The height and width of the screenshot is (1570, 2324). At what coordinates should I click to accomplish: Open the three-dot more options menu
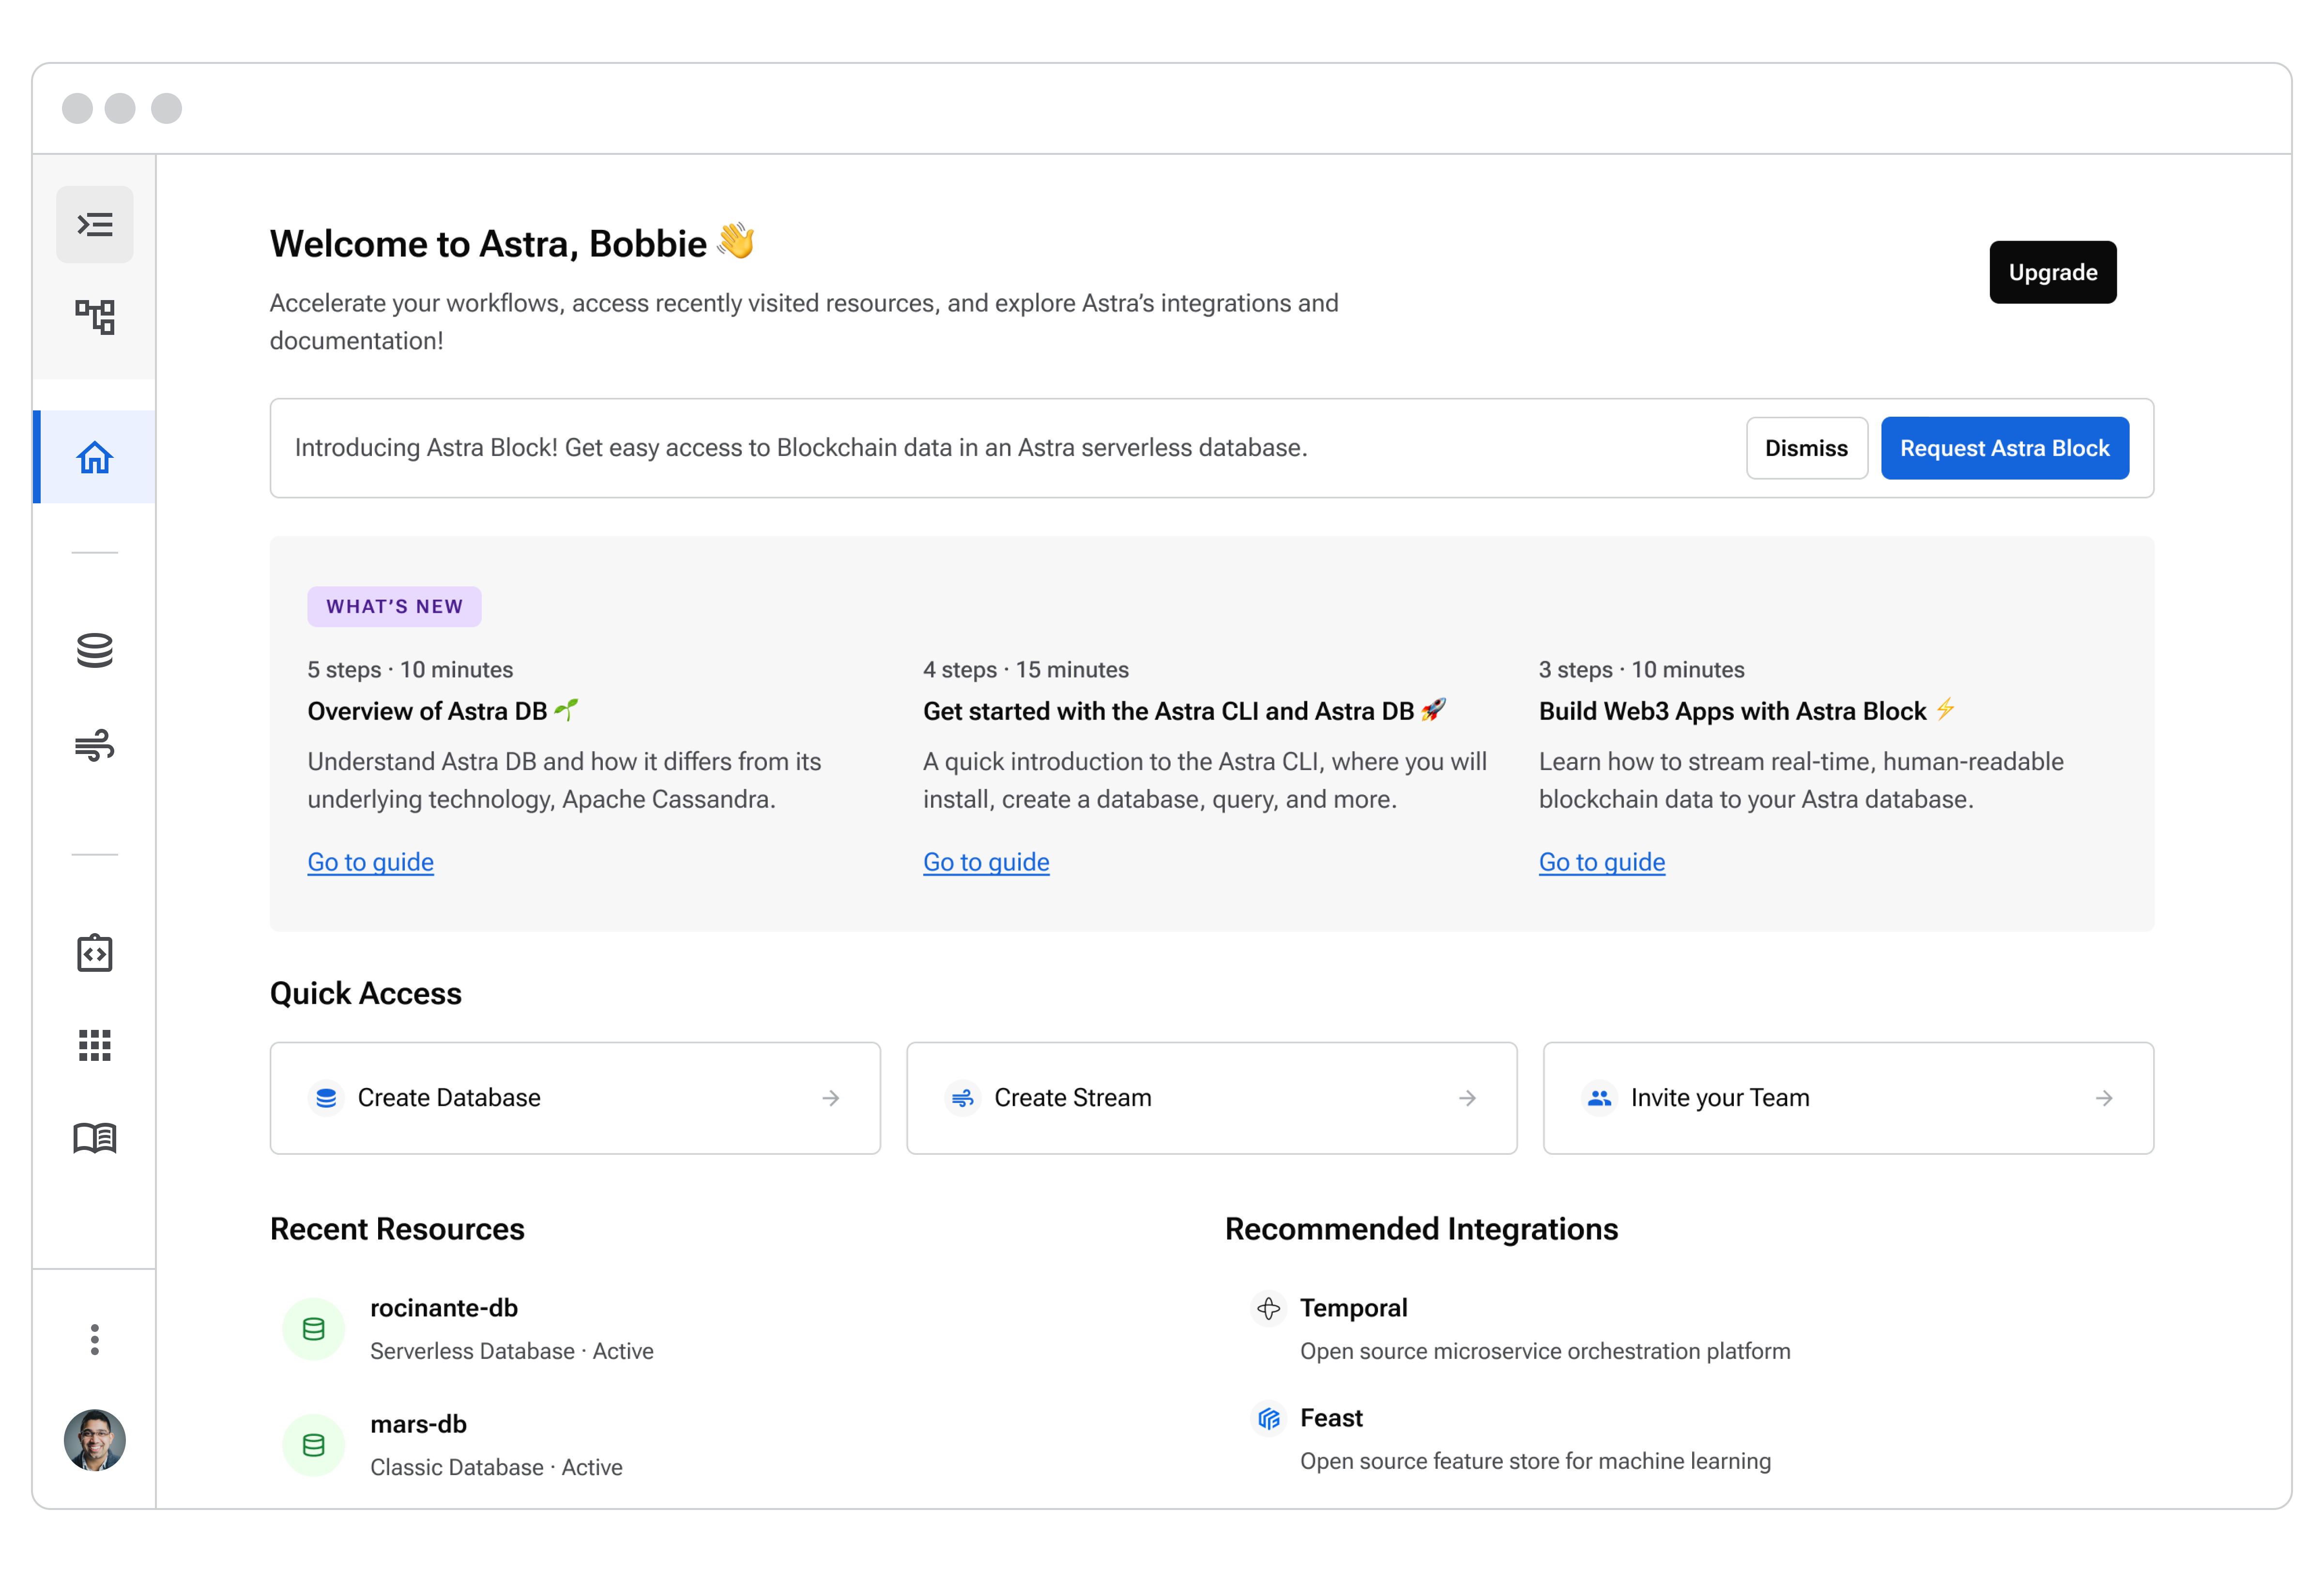pyautogui.click(x=94, y=1339)
